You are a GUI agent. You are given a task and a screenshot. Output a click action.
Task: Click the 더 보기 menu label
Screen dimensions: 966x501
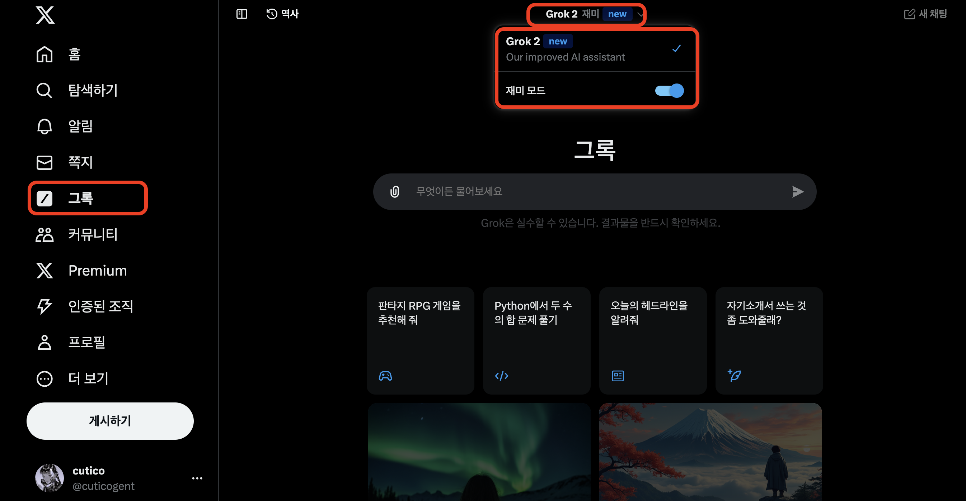pyautogui.click(x=89, y=378)
